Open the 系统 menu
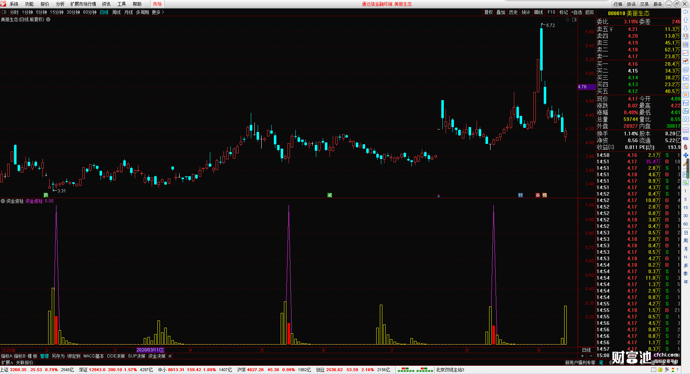This screenshot has width=690, height=374. pos(14,4)
